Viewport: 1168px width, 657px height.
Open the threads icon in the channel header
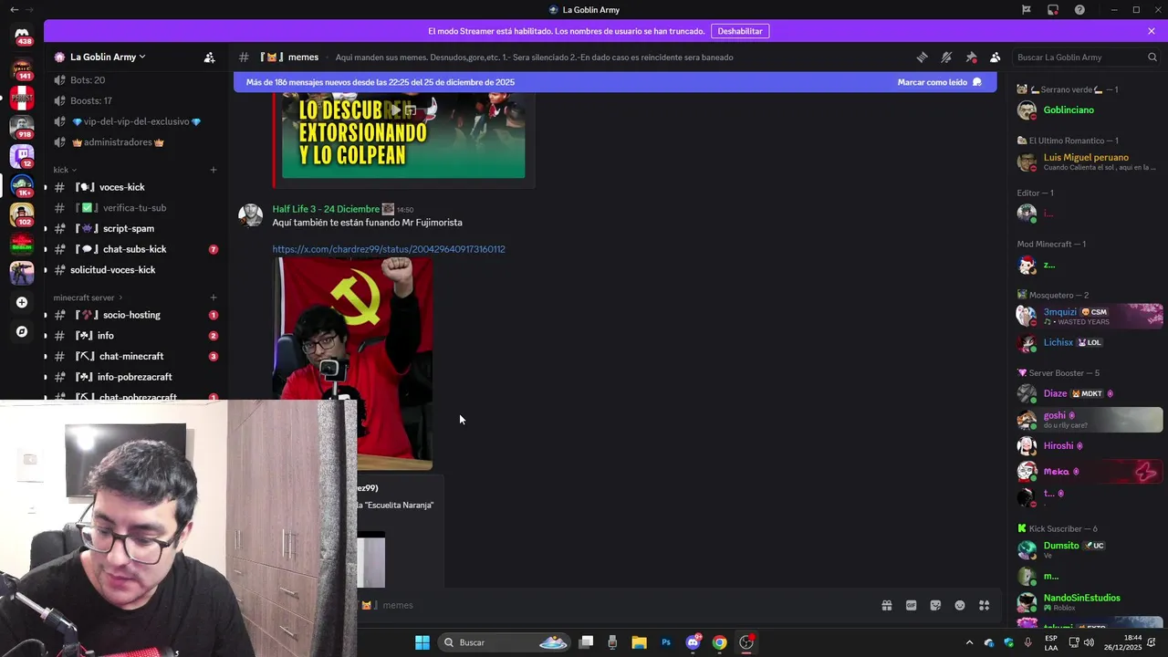[x=922, y=57]
